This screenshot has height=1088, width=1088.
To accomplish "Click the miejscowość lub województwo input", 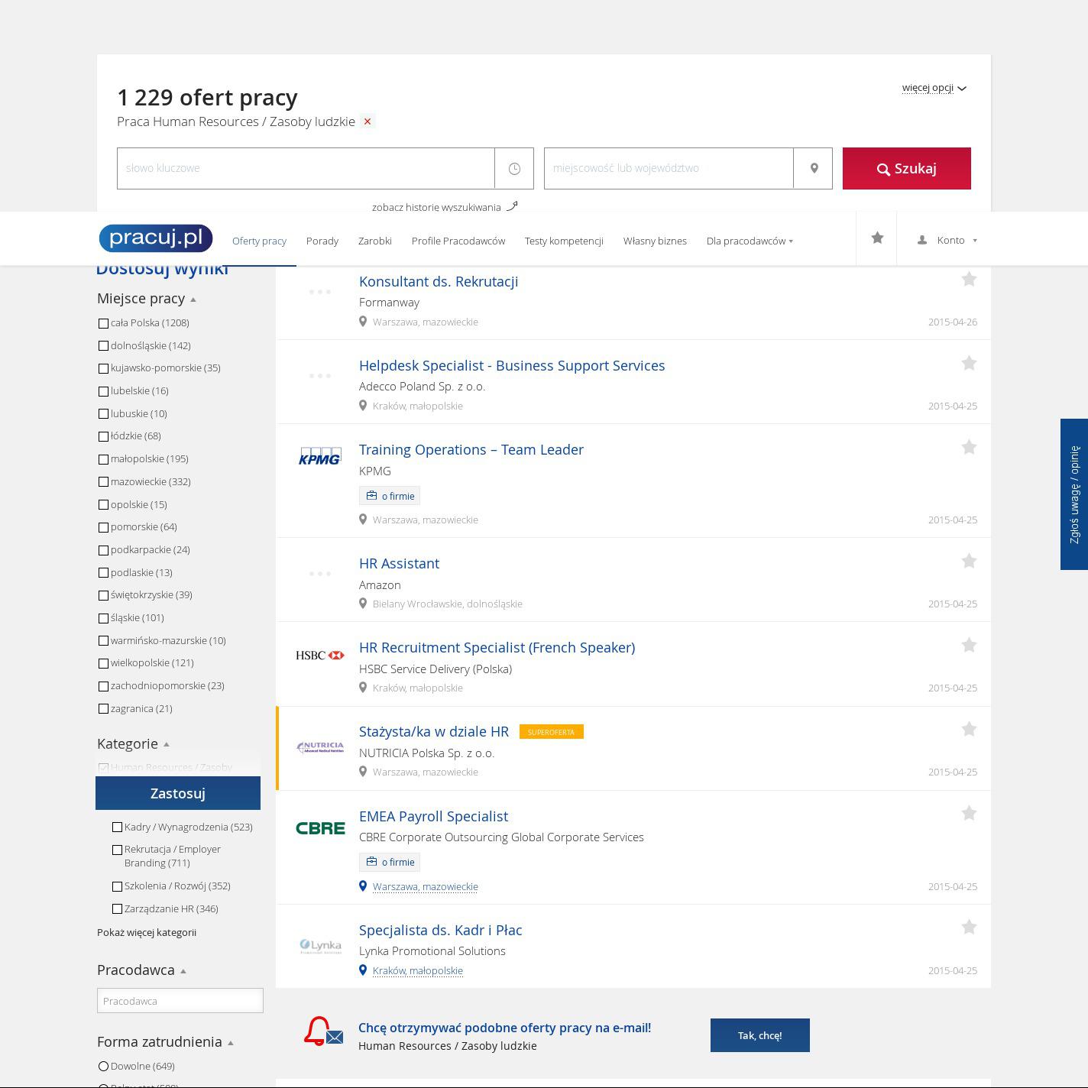I will click(669, 168).
